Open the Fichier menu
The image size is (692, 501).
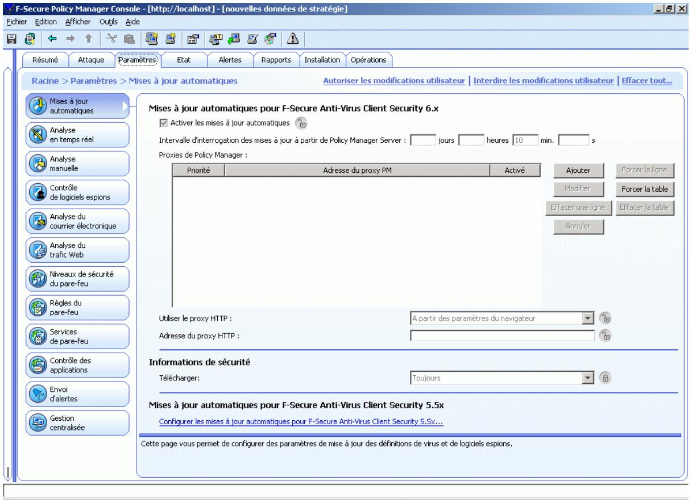tap(17, 22)
